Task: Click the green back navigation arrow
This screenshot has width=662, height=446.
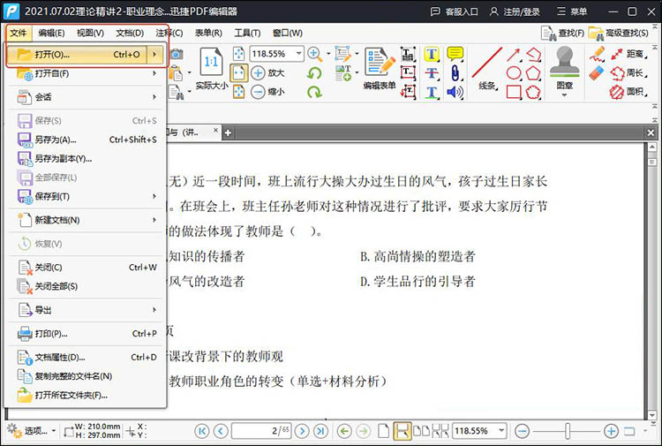Action: click(344, 431)
